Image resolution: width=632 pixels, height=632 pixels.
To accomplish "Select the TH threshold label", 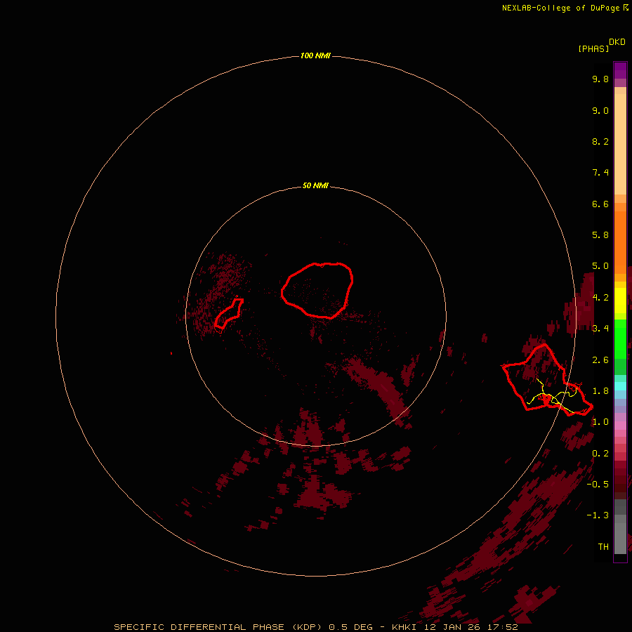I will coord(603,546).
